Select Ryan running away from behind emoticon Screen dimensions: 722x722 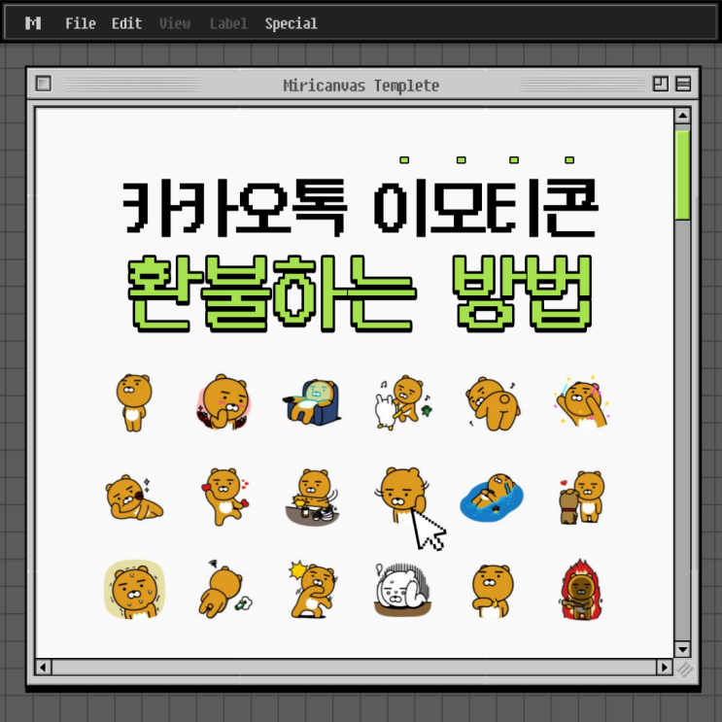(x=225, y=590)
